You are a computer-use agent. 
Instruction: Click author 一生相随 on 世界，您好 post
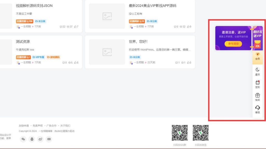[x=139, y=62]
